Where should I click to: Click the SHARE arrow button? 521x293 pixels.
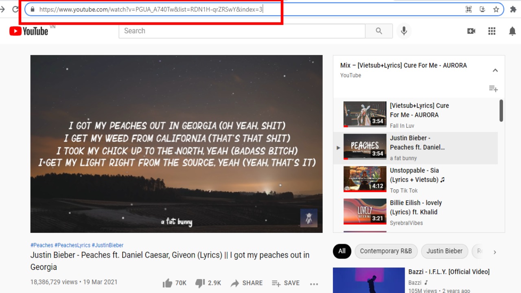(247, 283)
